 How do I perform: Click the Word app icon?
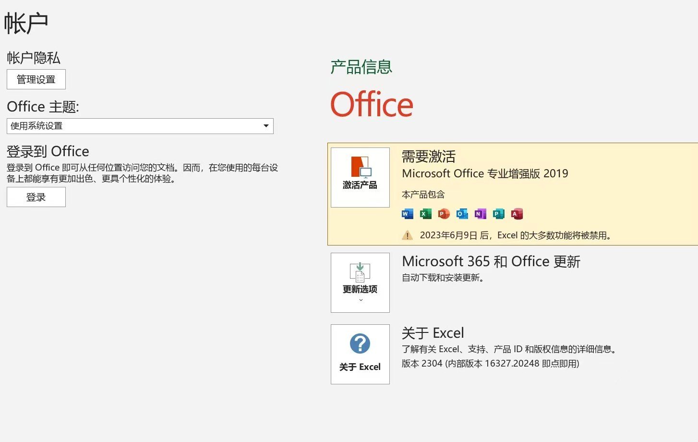coord(407,213)
